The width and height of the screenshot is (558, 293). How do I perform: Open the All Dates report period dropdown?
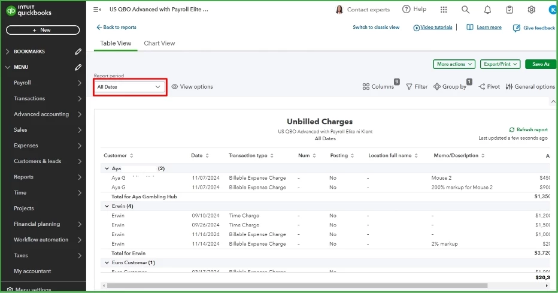coord(129,87)
